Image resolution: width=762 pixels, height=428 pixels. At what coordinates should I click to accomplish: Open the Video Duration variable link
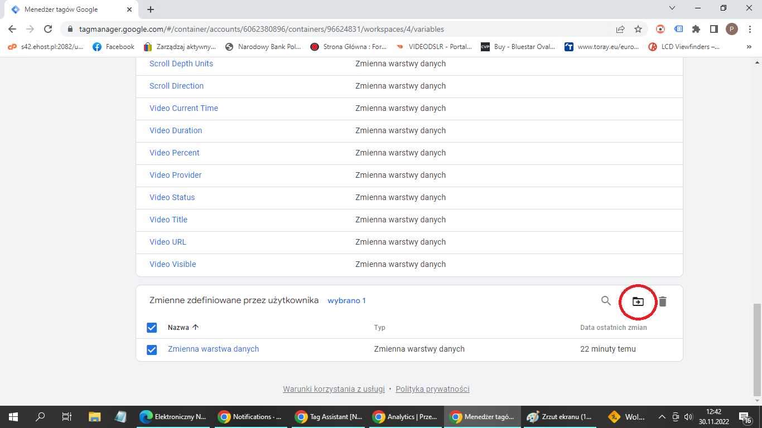[176, 130]
